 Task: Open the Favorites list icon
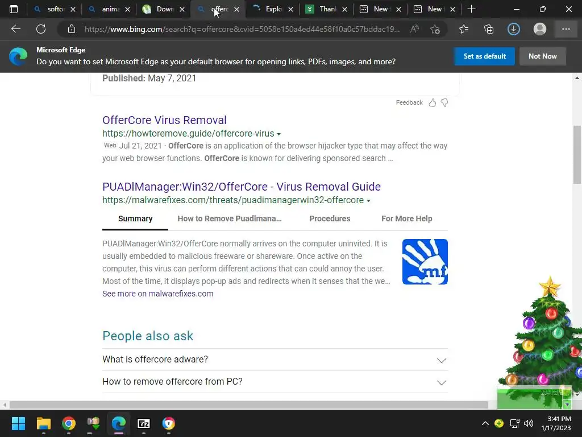coord(464,29)
